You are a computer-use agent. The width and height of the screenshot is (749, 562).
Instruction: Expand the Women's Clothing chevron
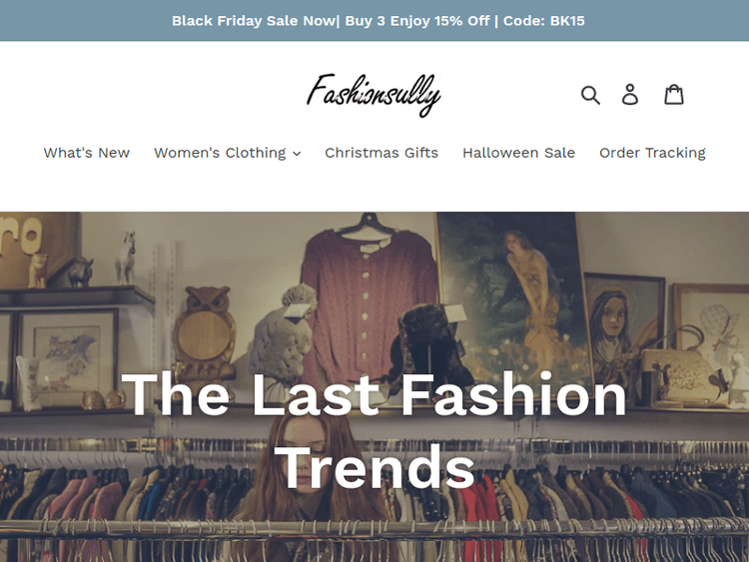click(x=297, y=154)
